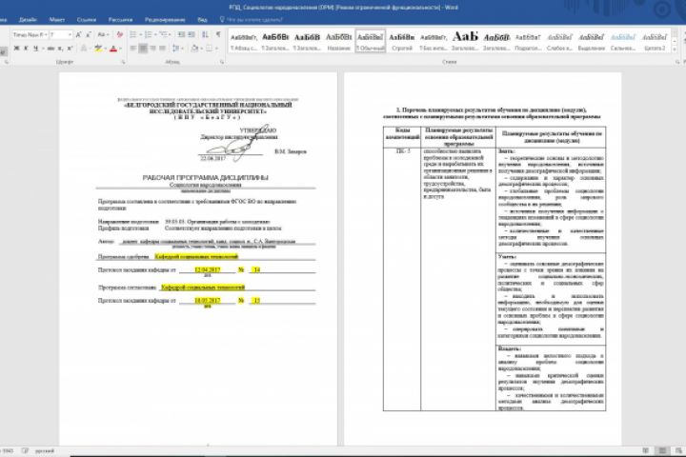Apply the Название style
The height and width of the screenshot is (457, 686).
pyautogui.click(x=338, y=41)
